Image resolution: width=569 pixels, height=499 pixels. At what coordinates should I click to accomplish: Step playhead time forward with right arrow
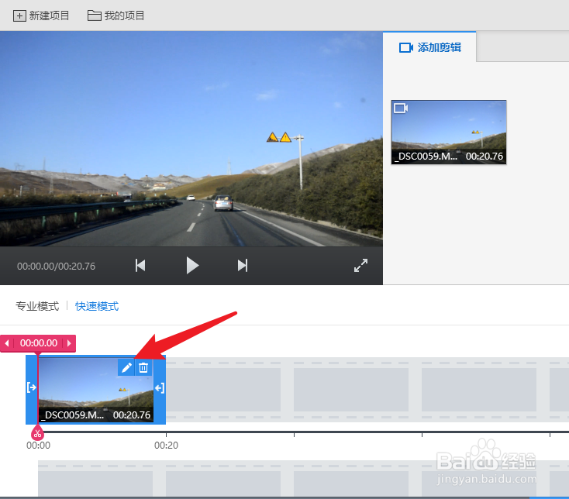pyautogui.click(x=69, y=343)
